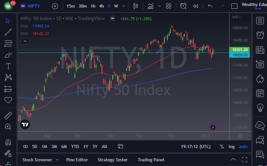Toggle log scale
This screenshot has height=166, width=267.
coord(231,146)
